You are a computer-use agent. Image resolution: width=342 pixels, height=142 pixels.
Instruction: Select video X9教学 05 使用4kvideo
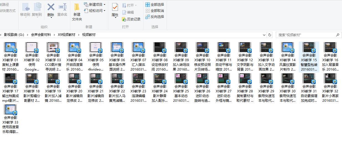[96, 57]
